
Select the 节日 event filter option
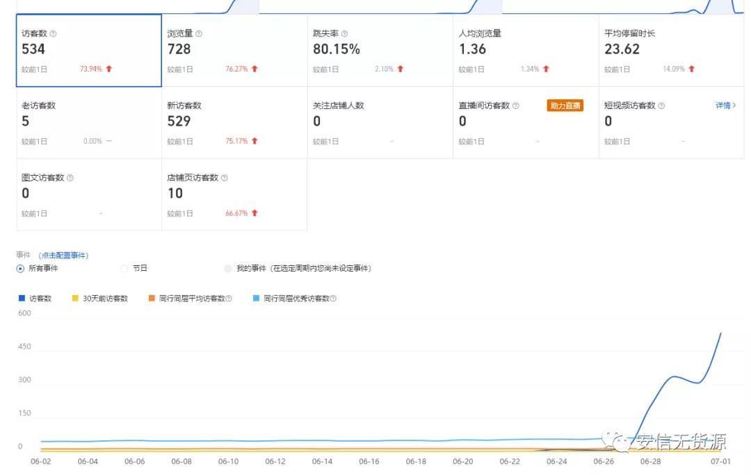tap(123, 268)
